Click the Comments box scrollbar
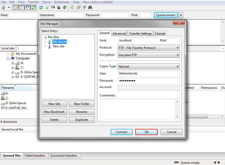This screenshot has width=225, height=165. tap(177, 109)
